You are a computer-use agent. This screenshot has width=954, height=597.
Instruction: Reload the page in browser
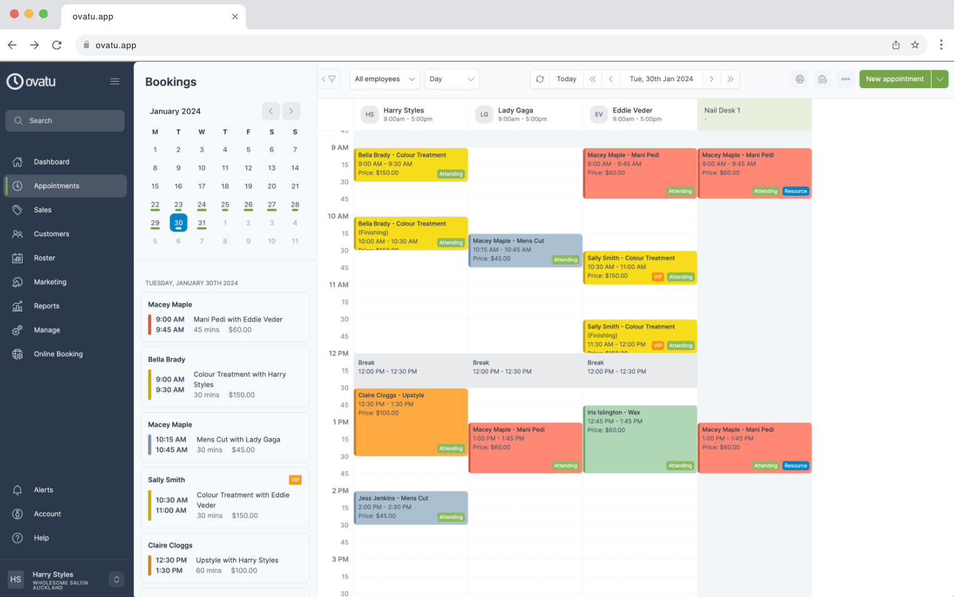(x=57, y=45)
